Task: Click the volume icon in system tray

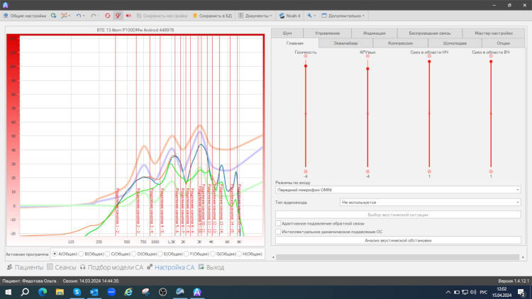Action: (x=473, y=292)
